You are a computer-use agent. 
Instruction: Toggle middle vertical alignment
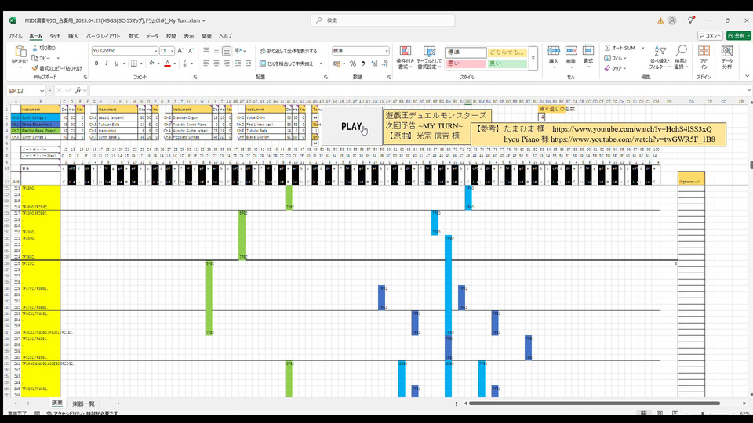pos(216,50)
